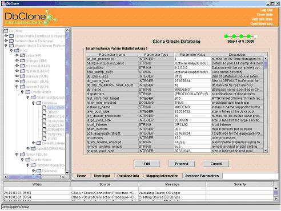Screen dimensions: 281x211
Task: Click the Proceed button
Action: (182, 164)
